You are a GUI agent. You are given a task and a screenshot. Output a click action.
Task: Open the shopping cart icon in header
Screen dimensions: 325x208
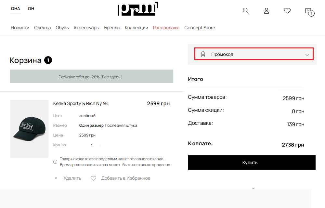click(309, 11)
